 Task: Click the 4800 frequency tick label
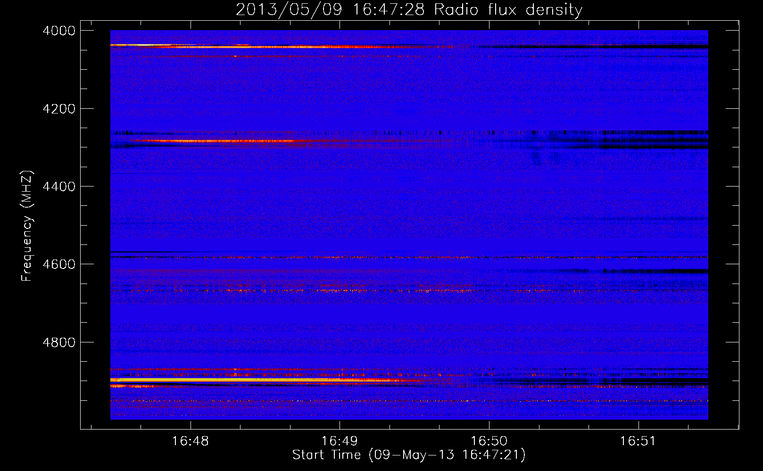tap(59, 342)
